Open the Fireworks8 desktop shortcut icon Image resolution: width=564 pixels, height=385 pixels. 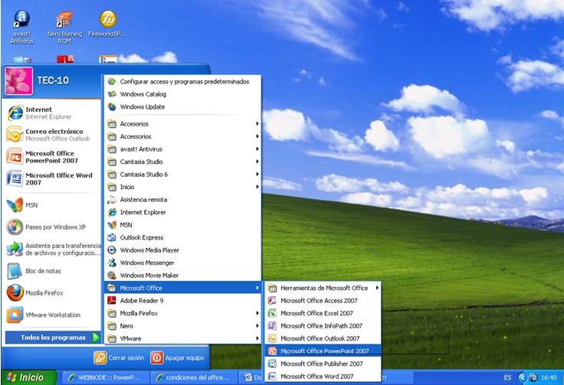click(x=107, y=24)
